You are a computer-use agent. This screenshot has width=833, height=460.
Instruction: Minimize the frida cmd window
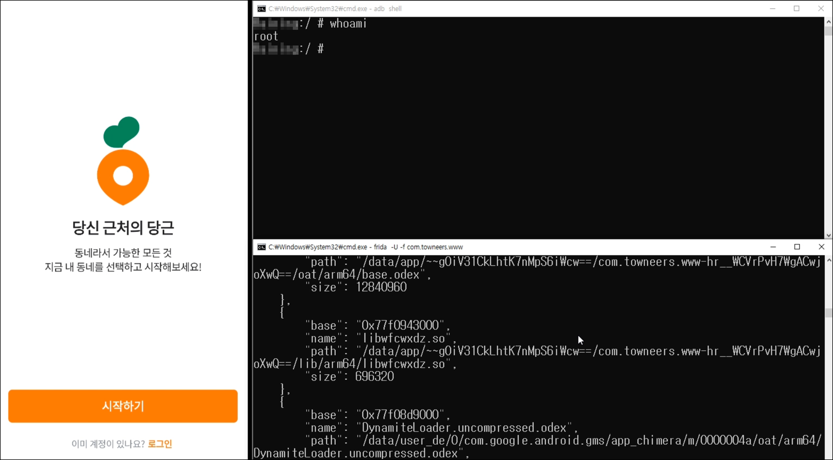point(773,247)
